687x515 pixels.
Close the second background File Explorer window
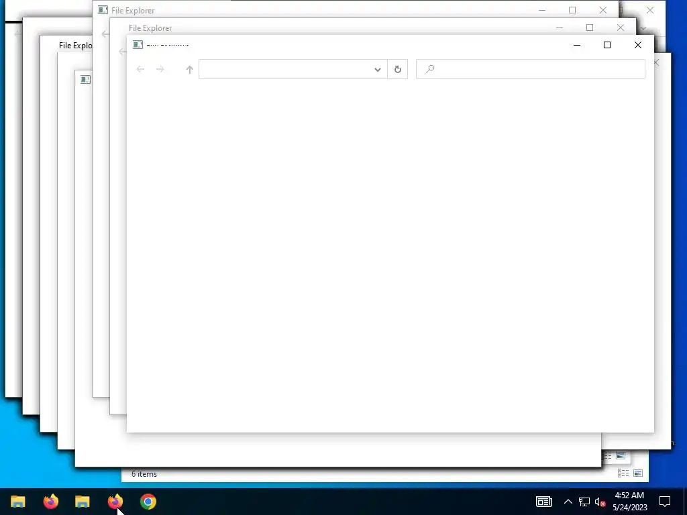coord(621,27)
